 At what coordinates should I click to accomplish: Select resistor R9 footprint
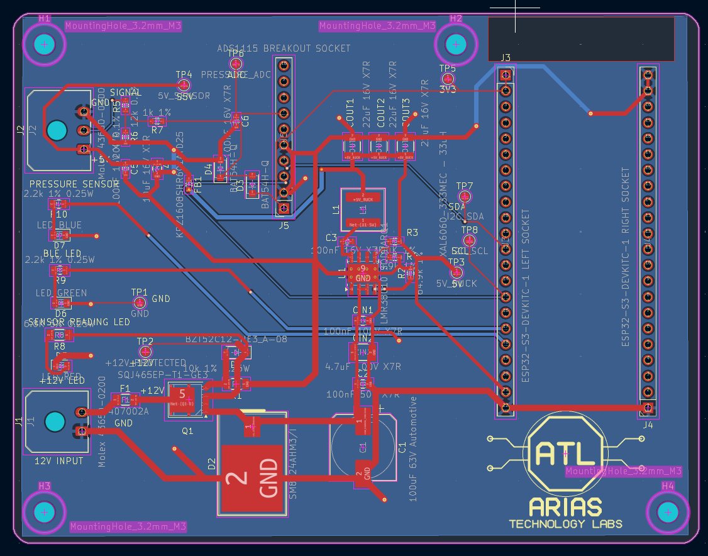pos(60,270)
